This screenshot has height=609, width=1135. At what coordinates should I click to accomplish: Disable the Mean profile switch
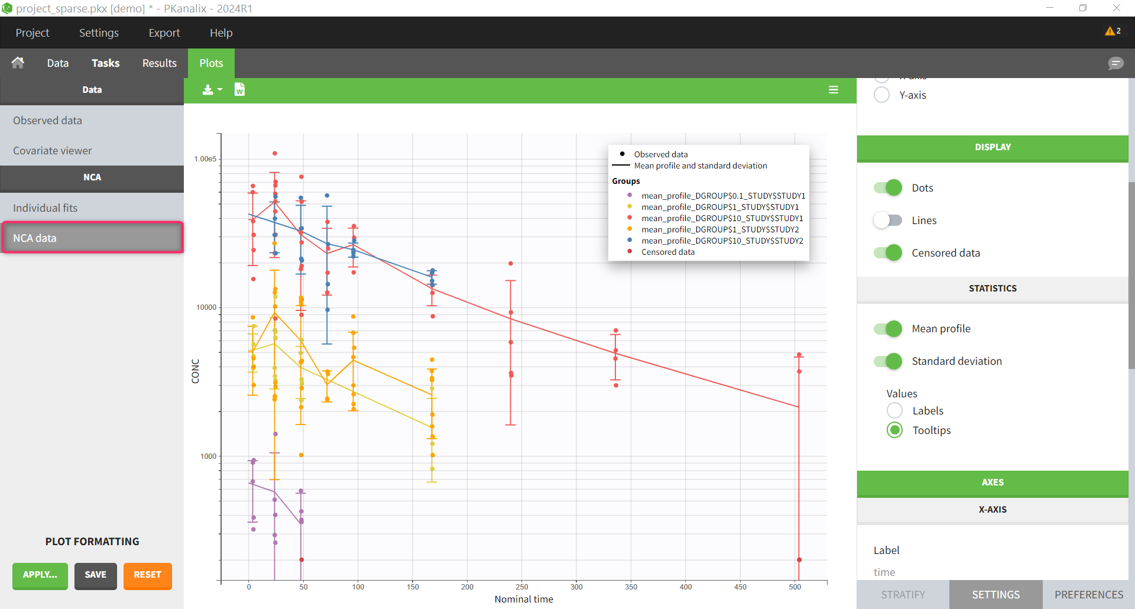coord(887,329)
